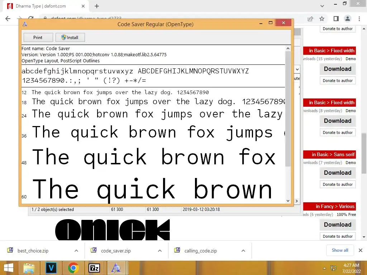367x275 pixels.
Task: Click the first 'in Basic > Fixed width' category link
Action: pos(332,50)
